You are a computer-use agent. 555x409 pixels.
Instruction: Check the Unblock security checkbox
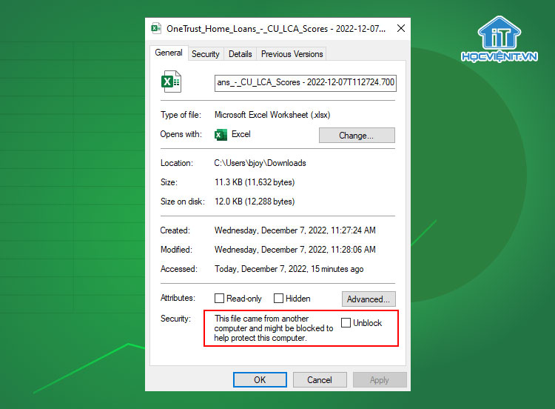[x=346, y=323]
